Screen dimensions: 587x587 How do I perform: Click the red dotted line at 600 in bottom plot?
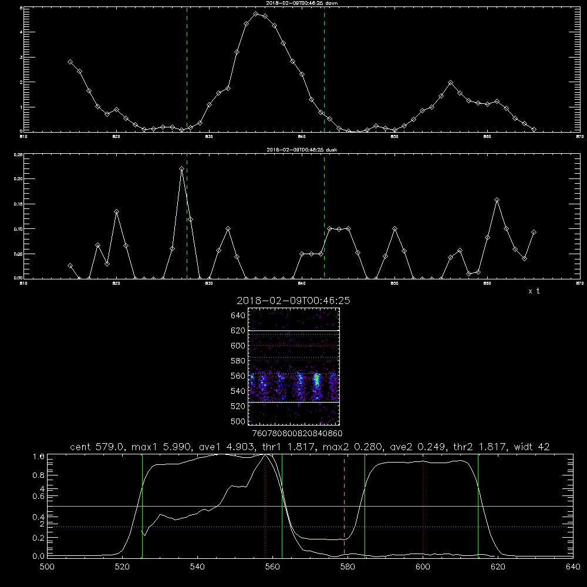tap(423, 505)
